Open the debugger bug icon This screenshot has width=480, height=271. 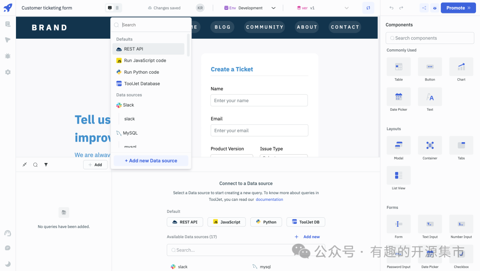click(x=8, y=56)
